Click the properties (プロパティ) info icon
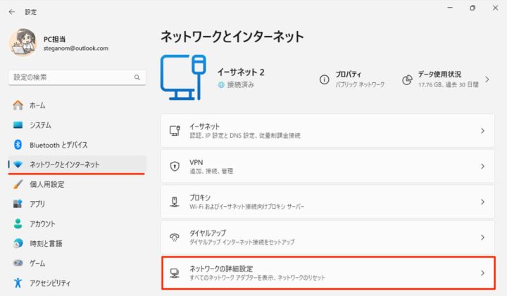The height and width of the screenshot is (296, 507). (x=325, y=79)
